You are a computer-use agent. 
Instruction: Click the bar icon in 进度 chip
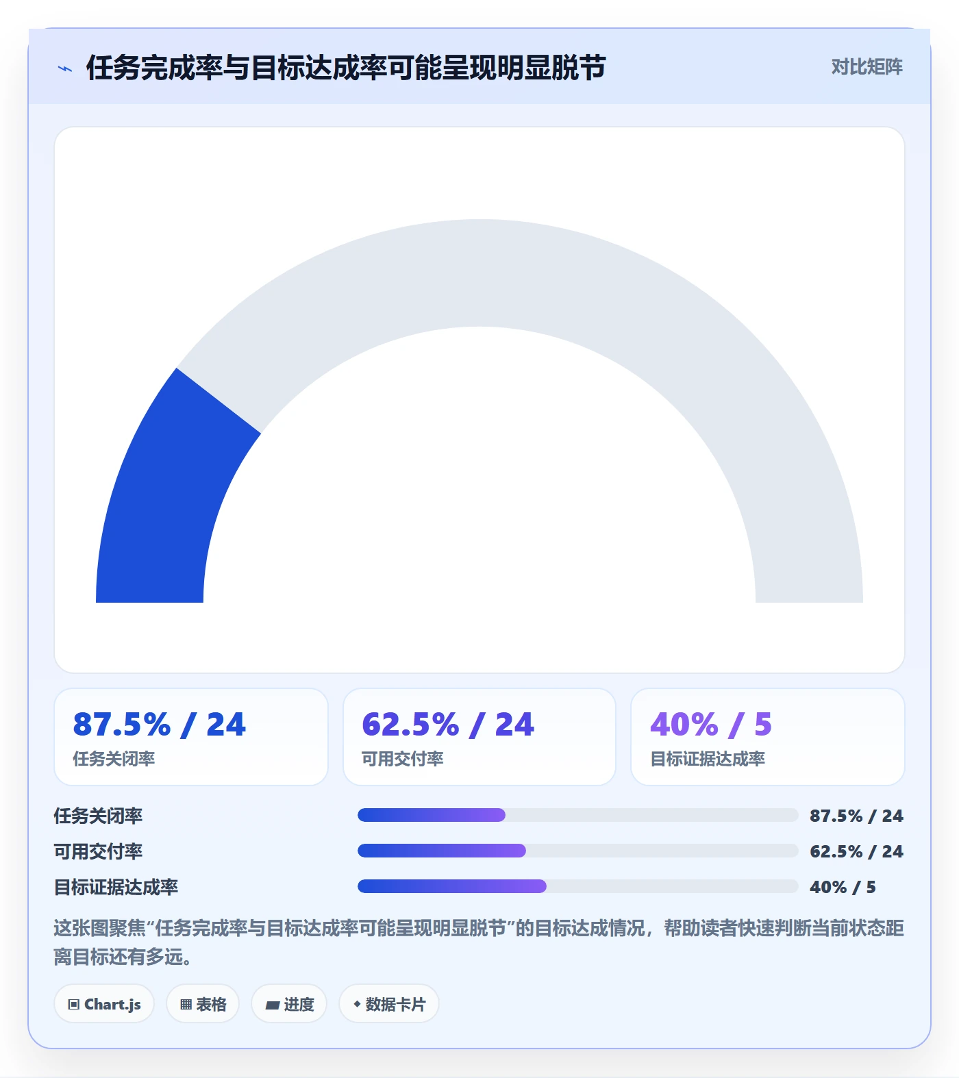pos(273,1005)
